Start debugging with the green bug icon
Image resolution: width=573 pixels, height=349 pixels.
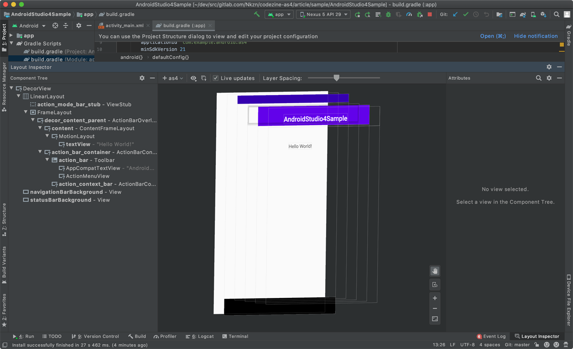[x=388, y=14]
